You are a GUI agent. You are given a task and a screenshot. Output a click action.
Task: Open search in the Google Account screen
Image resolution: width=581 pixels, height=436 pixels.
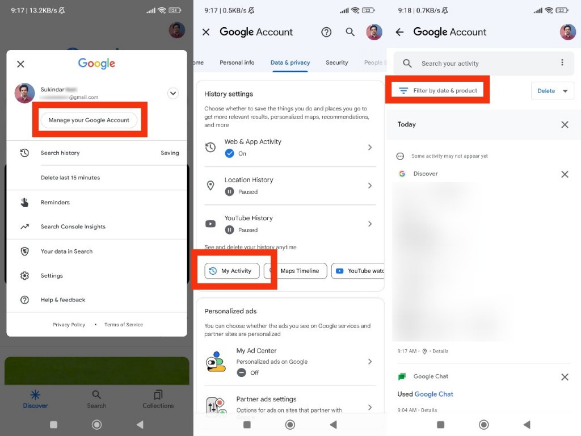(350, 32)
